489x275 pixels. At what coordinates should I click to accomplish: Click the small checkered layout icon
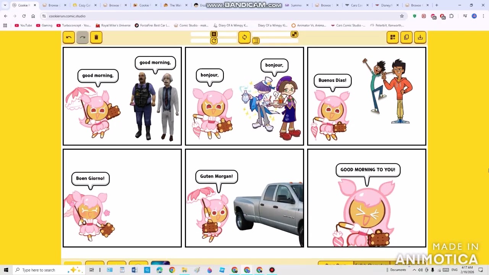point(294,34)
